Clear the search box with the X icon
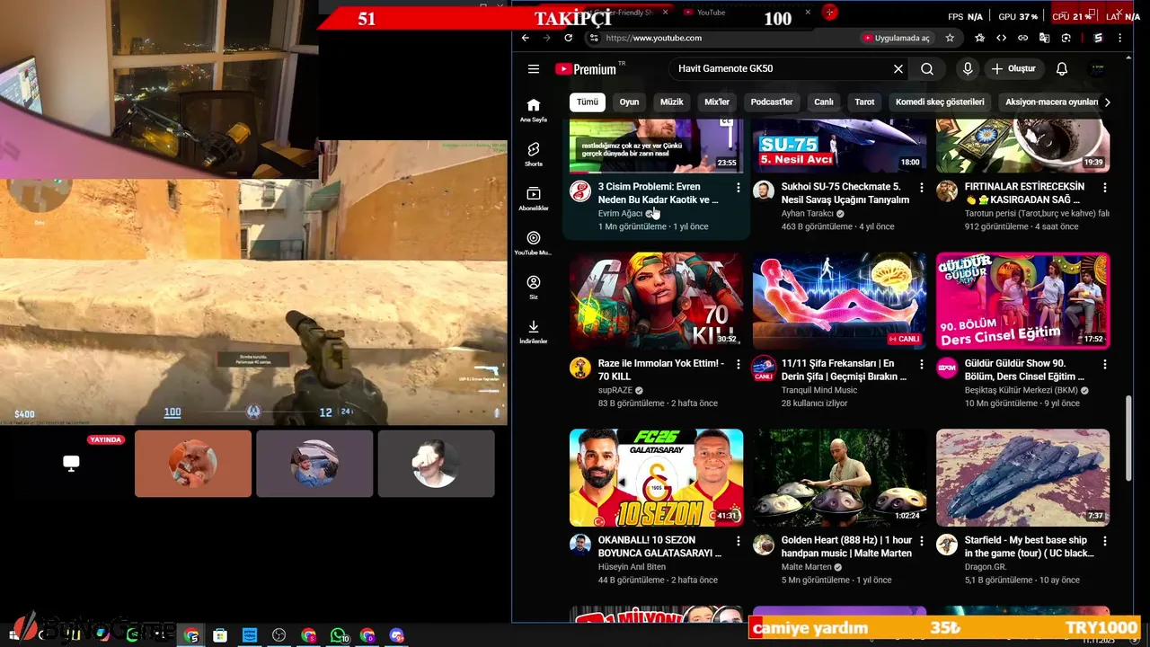Image resolution: width=1150 pixels, height=647 pixels. click(898, 69)
